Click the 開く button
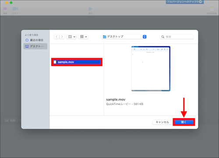 [x=184, y=122]
